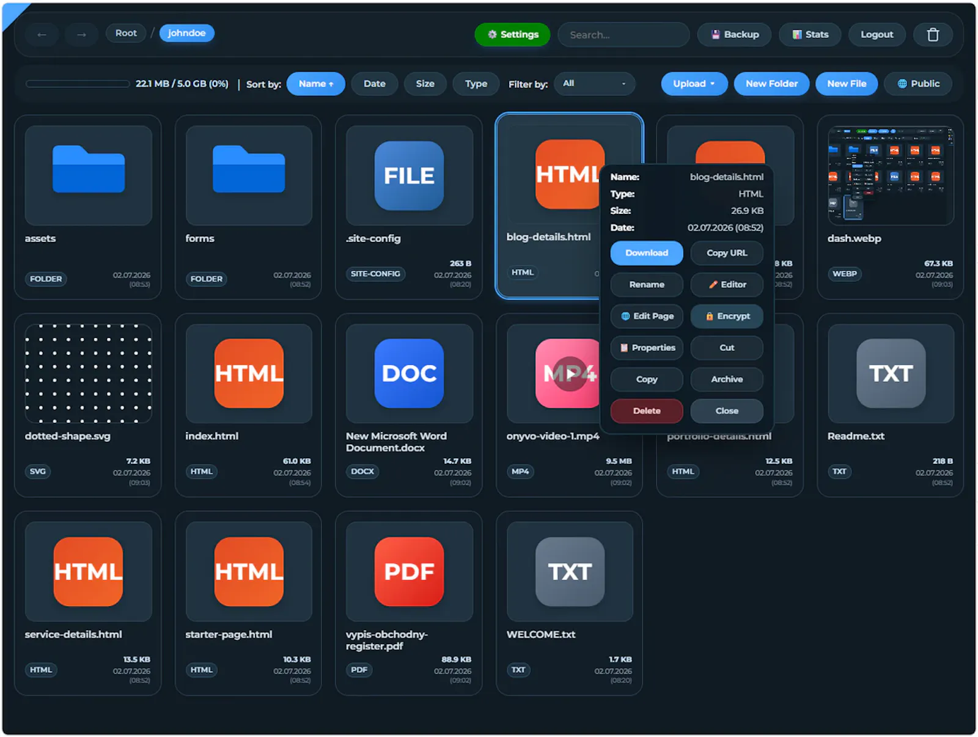Screen dimensions: 978x737
Task: Go back with the left arrow
Action: pyautogui.click(x=42, y=35)
